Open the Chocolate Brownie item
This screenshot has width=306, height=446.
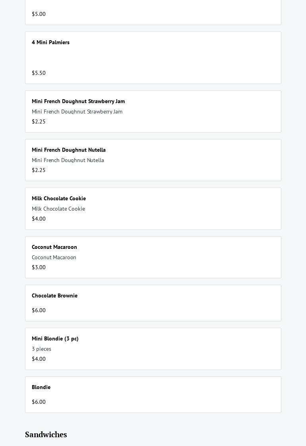tap(153, 303)
